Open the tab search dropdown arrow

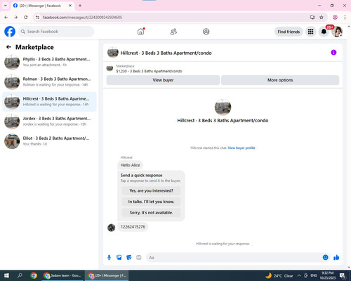[x=6, y=6]
